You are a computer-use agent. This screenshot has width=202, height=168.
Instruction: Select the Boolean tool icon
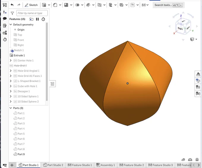click(x=77, y=5)
